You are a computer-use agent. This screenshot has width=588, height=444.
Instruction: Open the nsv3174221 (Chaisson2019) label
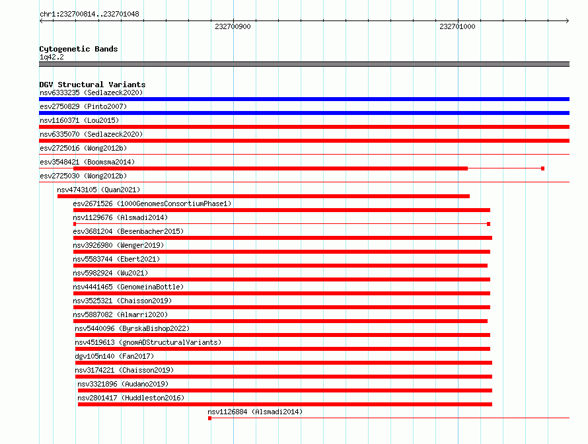124,370
